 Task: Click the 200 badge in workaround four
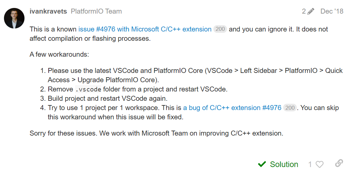point(290,108)
